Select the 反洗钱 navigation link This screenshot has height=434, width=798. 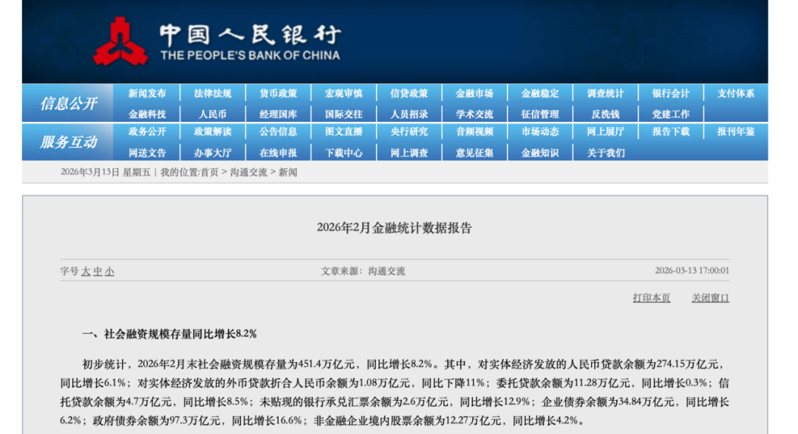point(605,114)
